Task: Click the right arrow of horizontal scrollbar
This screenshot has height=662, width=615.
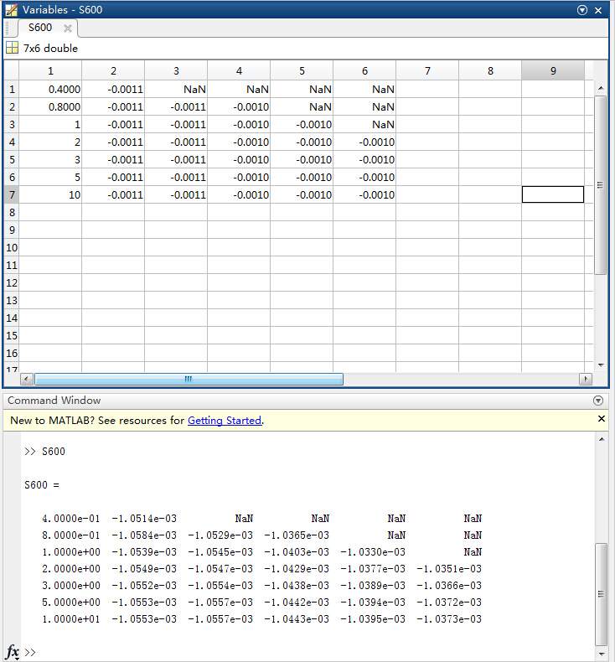Action: [x=586, y=379]
